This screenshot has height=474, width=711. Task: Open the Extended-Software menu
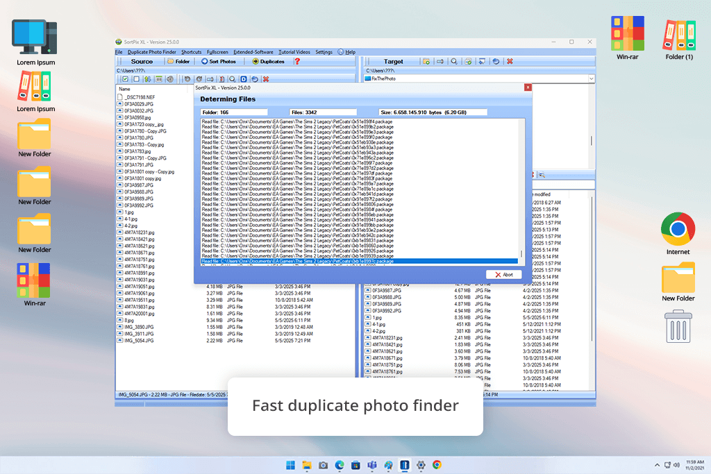pos(253,52)
